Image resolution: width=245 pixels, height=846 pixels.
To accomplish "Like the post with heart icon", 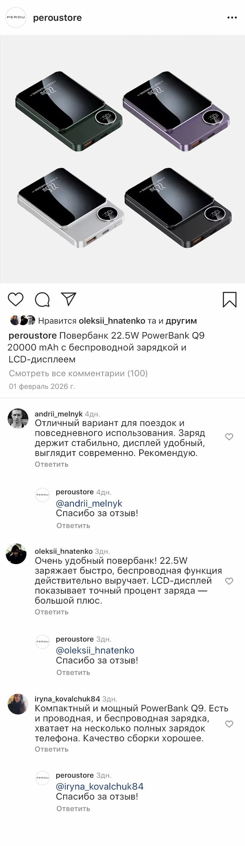I will [x=16, y=300].
